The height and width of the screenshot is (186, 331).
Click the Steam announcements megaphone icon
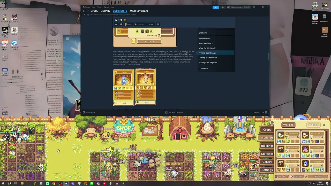coord(216,7)
